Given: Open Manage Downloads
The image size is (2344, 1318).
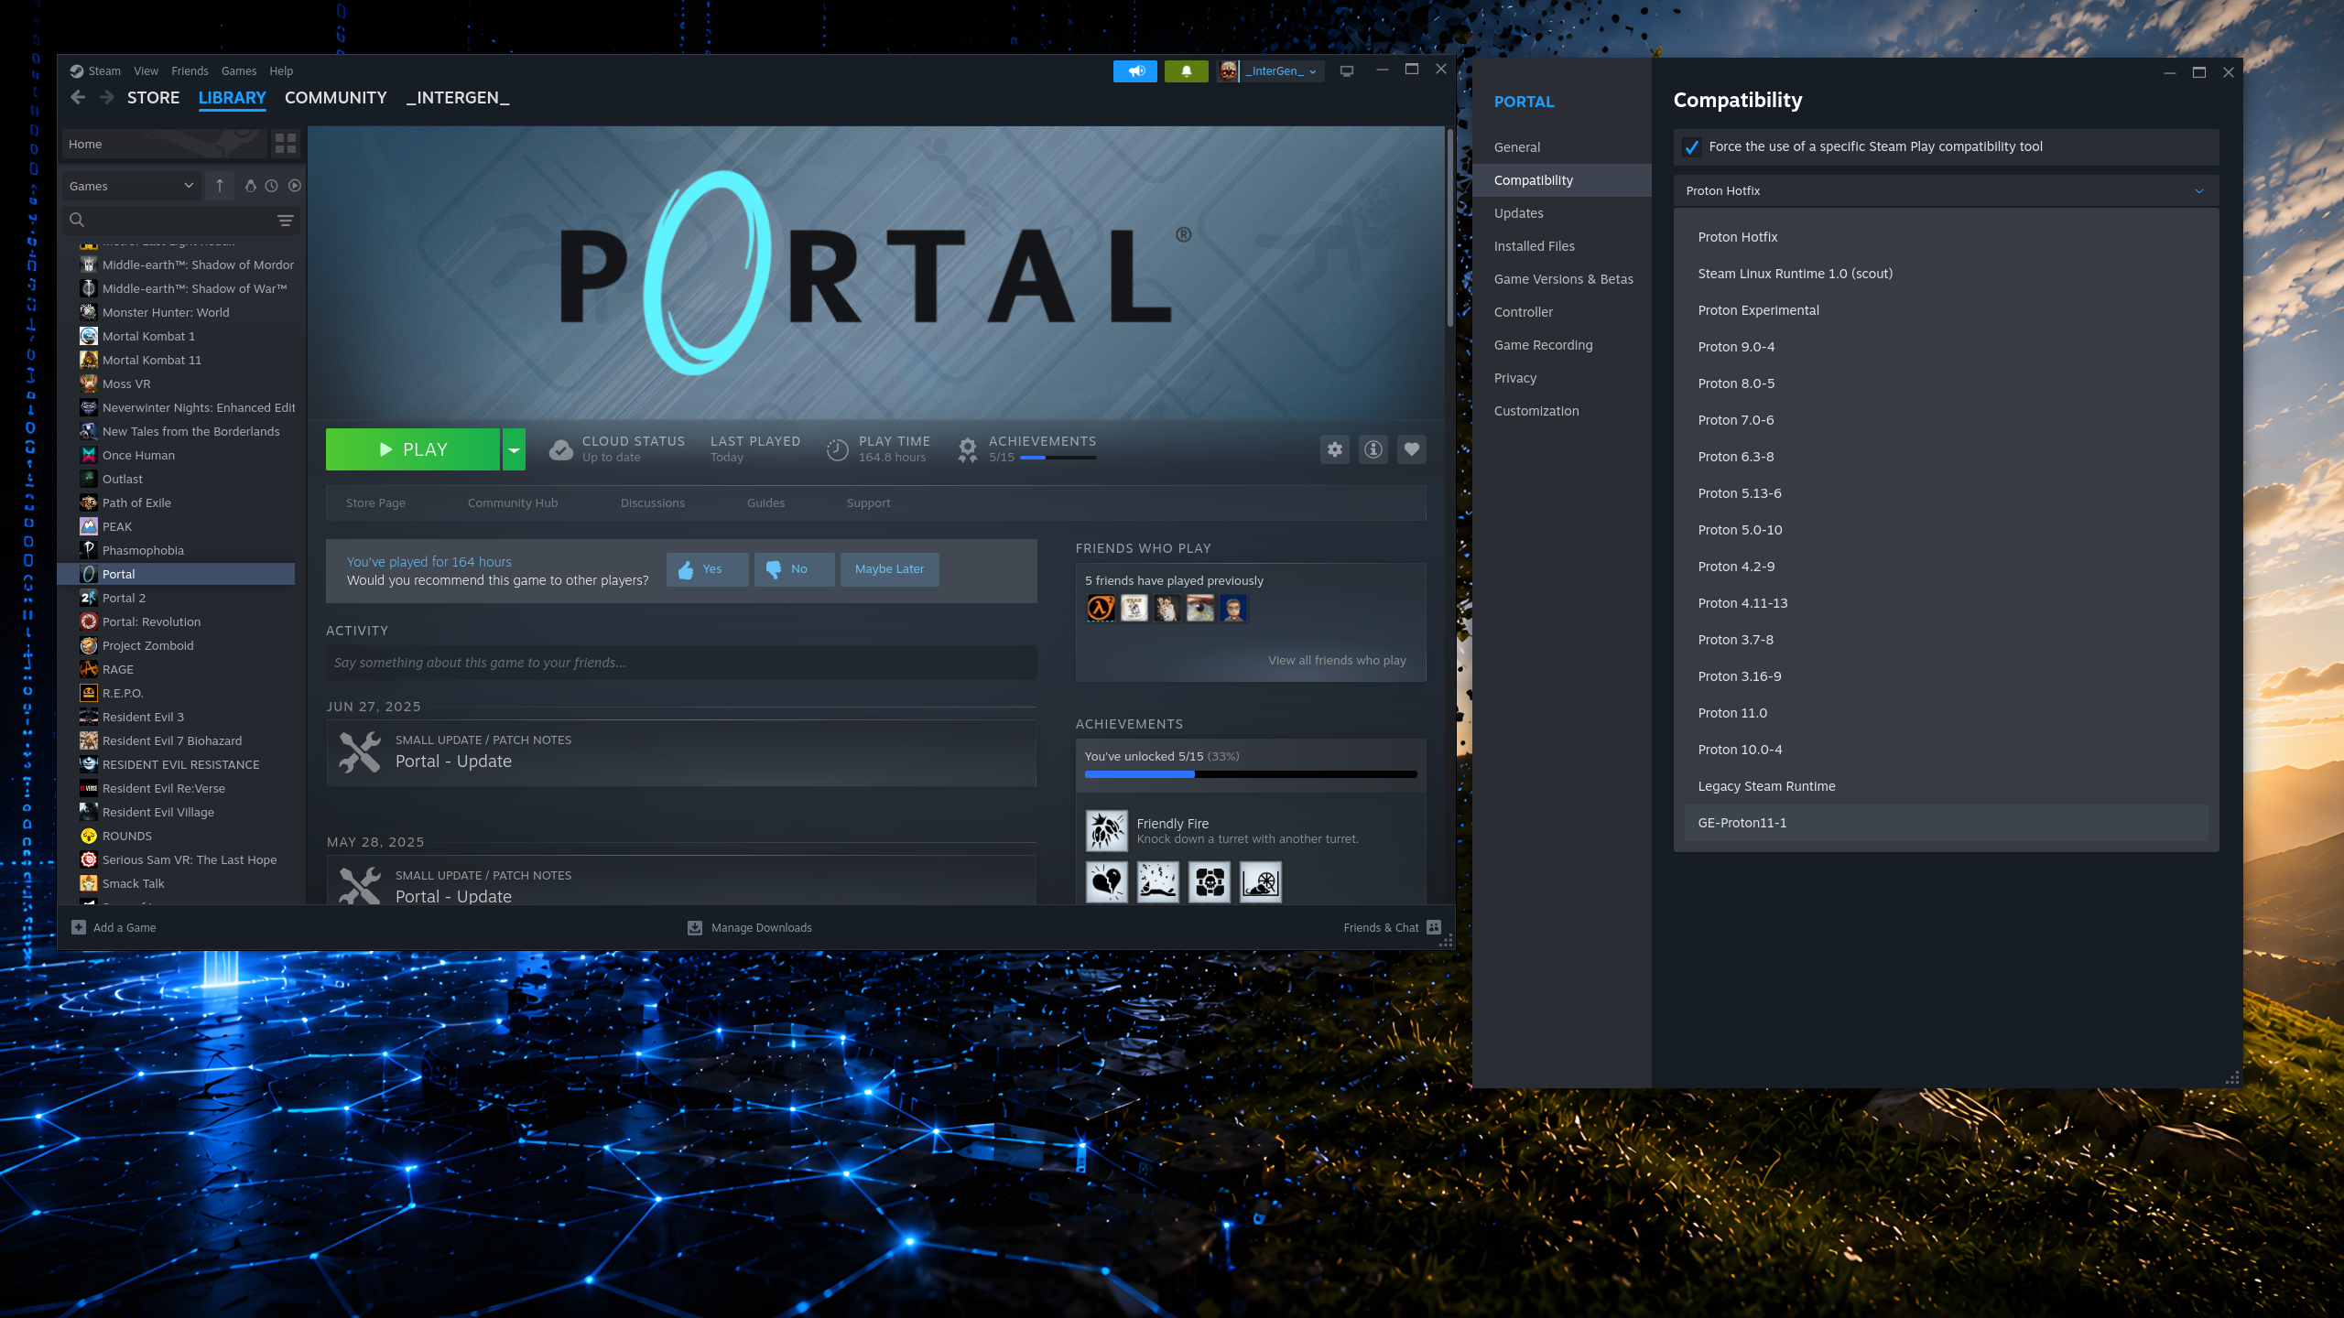Looking at the screenshot, I should 750,928.
